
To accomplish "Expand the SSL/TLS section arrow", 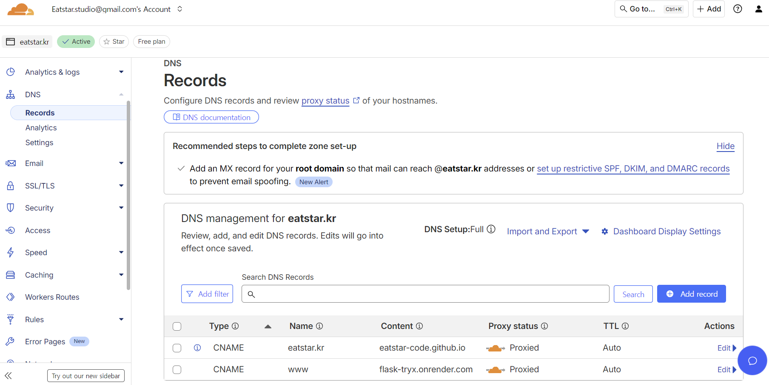I will [121, 186].
